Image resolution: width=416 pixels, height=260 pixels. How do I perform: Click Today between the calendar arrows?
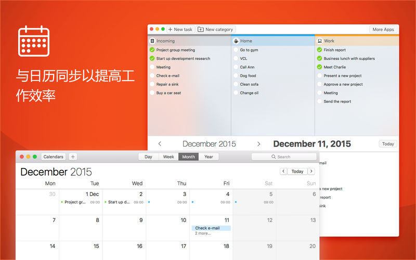click(297, 172)
